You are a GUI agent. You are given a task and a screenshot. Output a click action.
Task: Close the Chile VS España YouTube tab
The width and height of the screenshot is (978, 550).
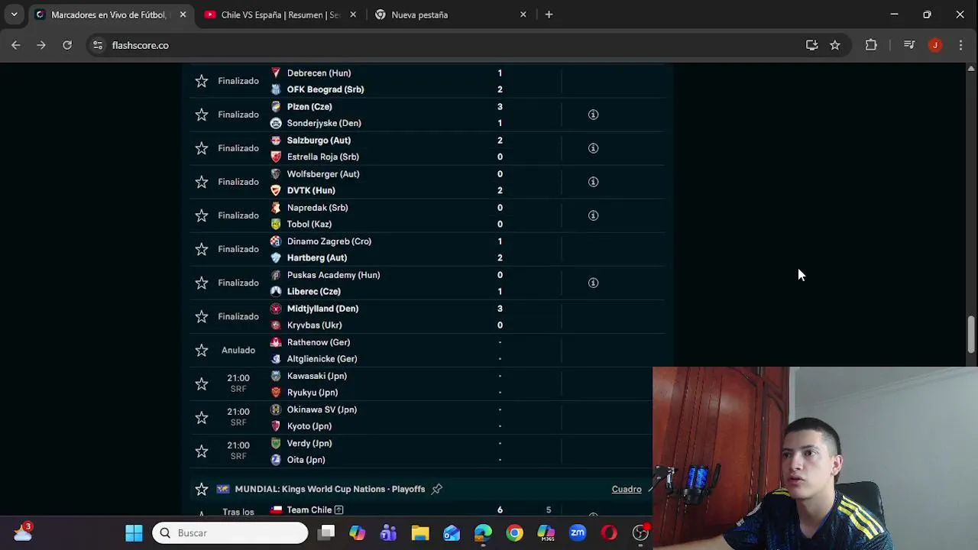(x=353, y=15)
